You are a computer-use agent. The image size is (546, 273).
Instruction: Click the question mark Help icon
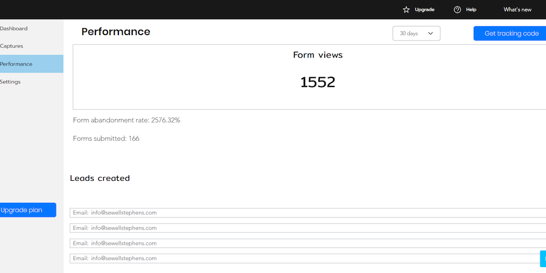pos(457,10)
